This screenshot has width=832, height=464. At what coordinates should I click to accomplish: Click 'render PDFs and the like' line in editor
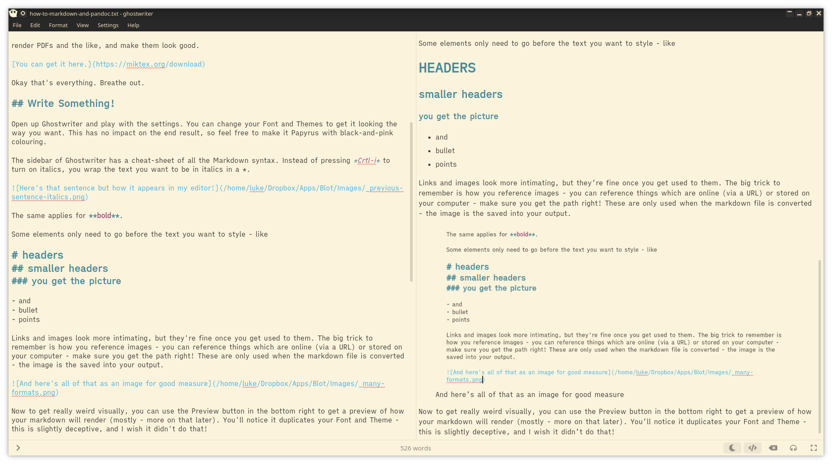click(x=105, y=45)
